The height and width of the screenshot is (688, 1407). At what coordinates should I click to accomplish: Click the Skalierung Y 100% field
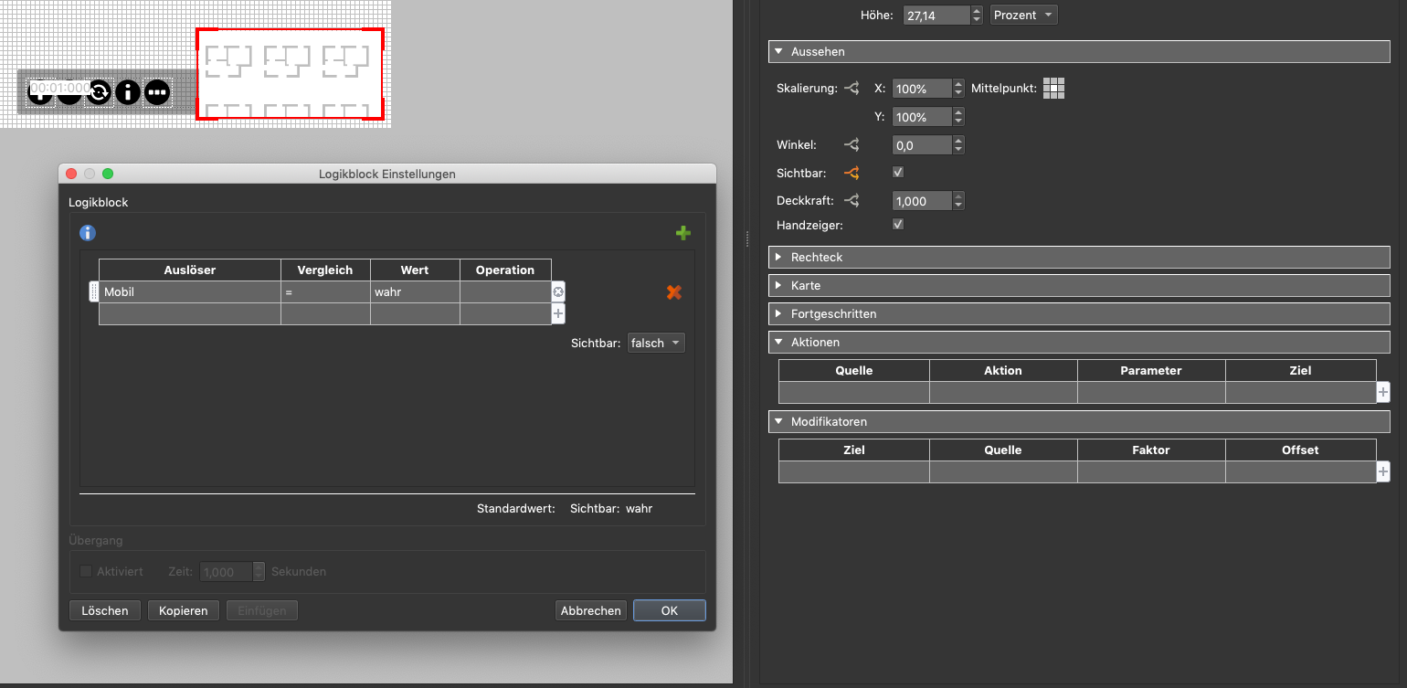(x=921, y=117)
